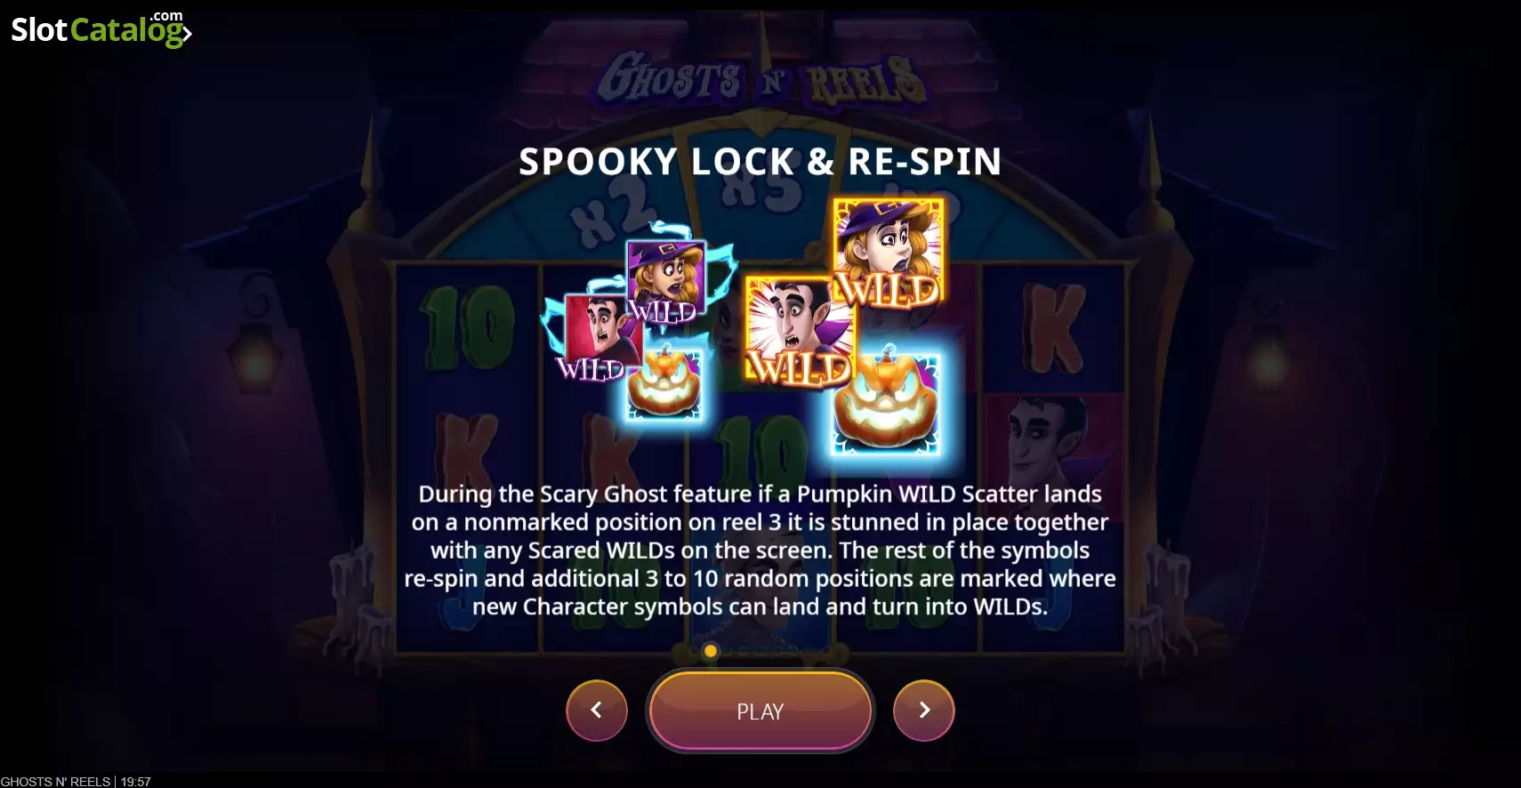Click the small blue-framed witch WILD symbol

[666, 279]
